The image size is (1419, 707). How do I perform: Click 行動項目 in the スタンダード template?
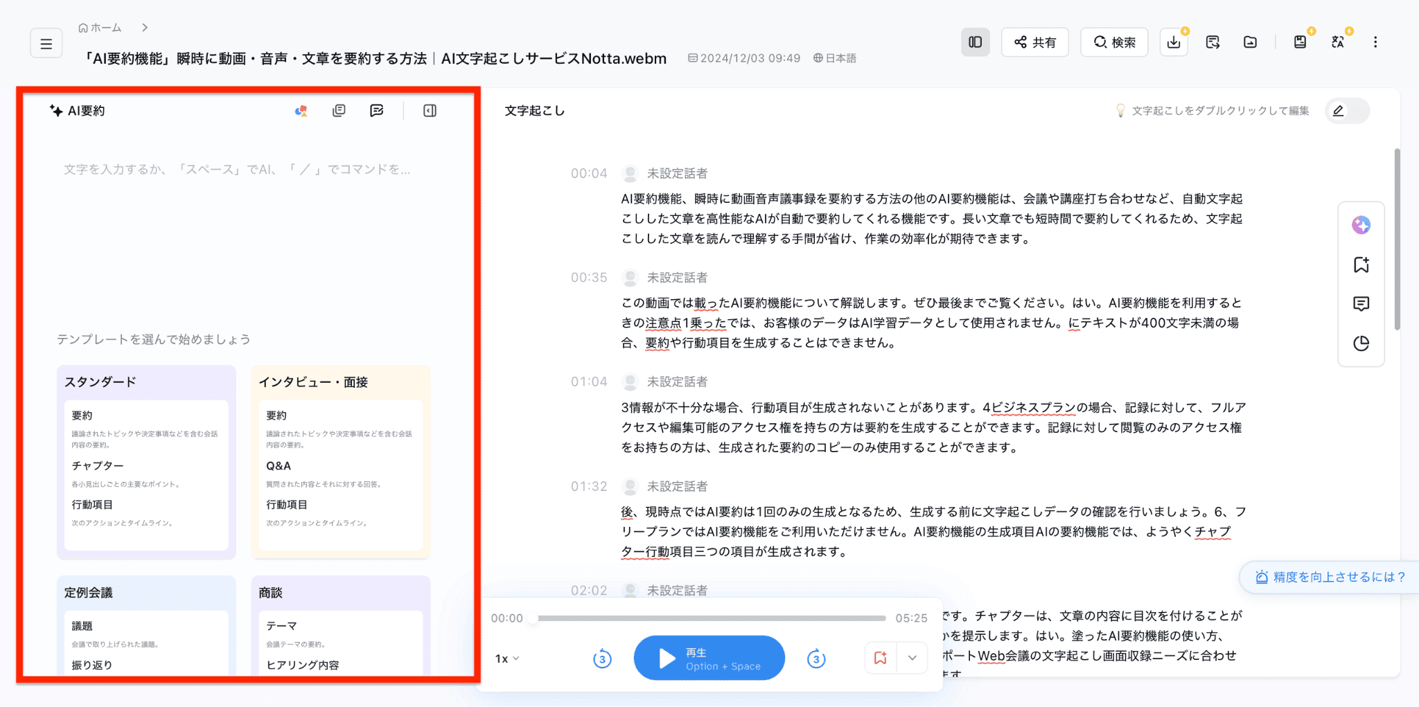(x=92, y=505)
